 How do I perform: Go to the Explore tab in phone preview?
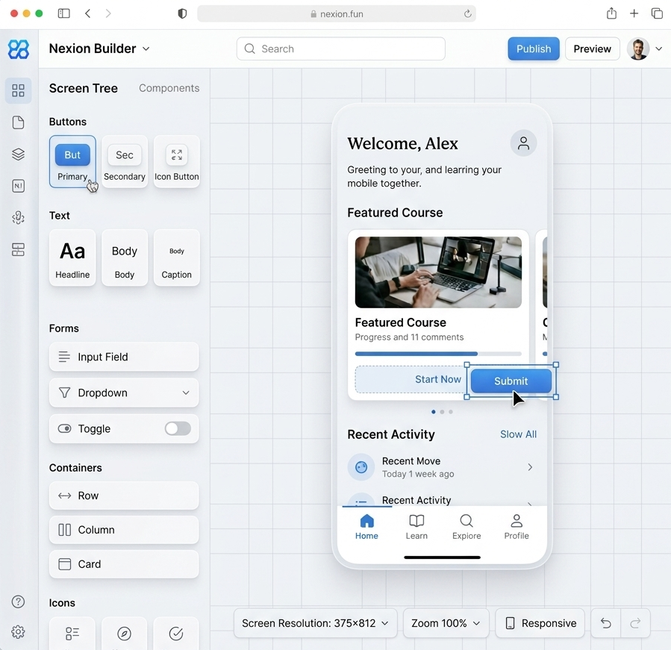click(x=466, y=527)
